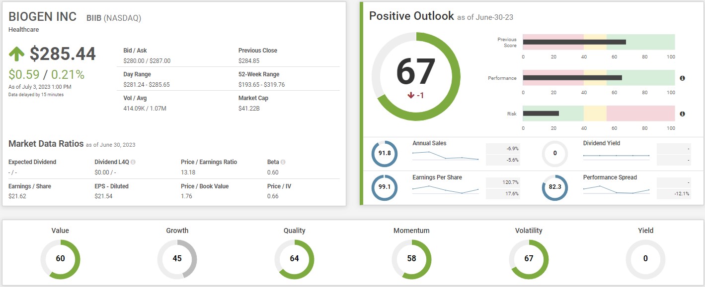
Task: Click the Vol / Avg value 414.09K / 1.07M
Action: point(144,109)
